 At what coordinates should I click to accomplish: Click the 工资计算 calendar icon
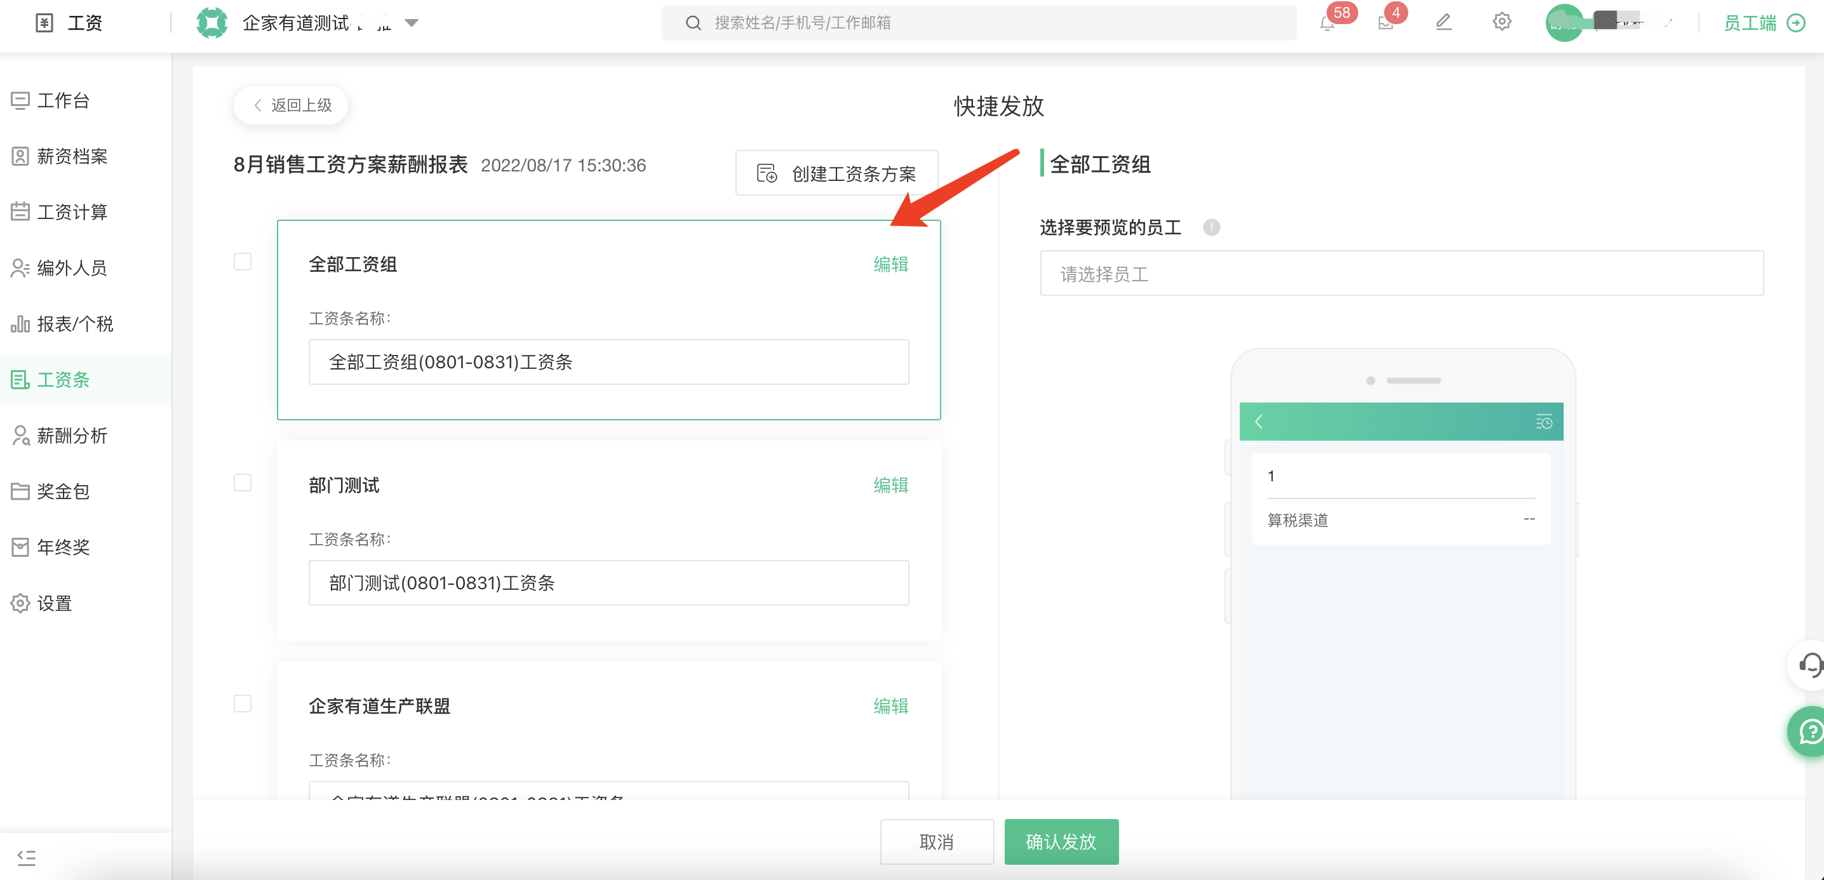[20, 211]
